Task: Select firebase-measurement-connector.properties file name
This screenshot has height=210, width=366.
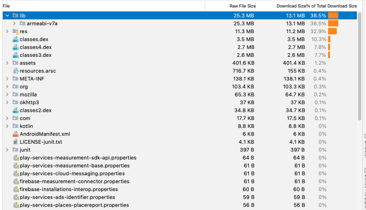Action: (74, 181)
